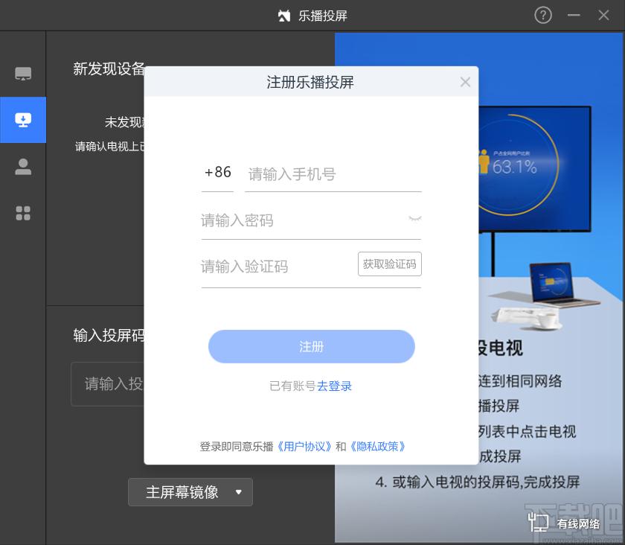The image size is (625, 545).
Task: Expand the 主屏幕镜像 dropdown
Action: tap(190, 492)
